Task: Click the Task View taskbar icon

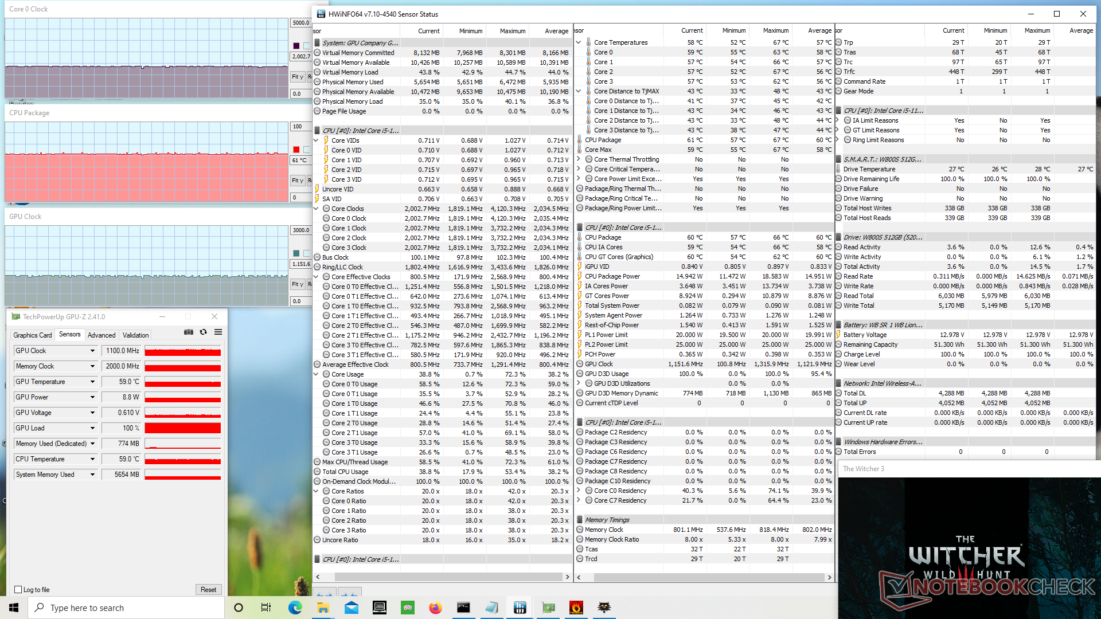Action: (266, 608)
